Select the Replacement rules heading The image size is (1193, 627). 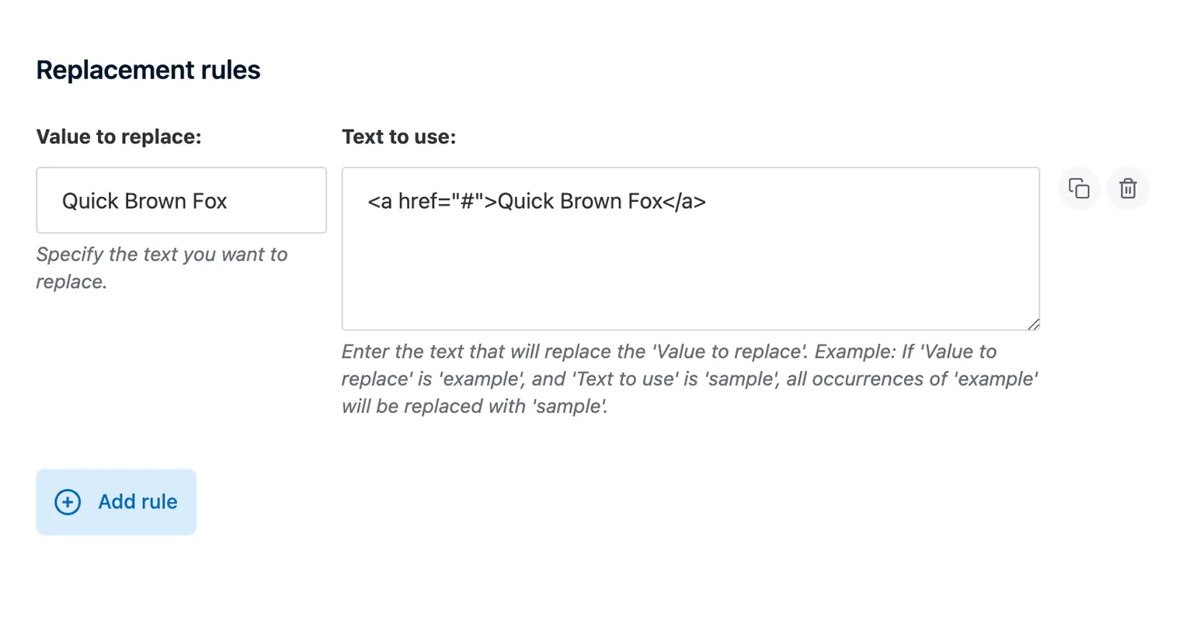(148, 70)
